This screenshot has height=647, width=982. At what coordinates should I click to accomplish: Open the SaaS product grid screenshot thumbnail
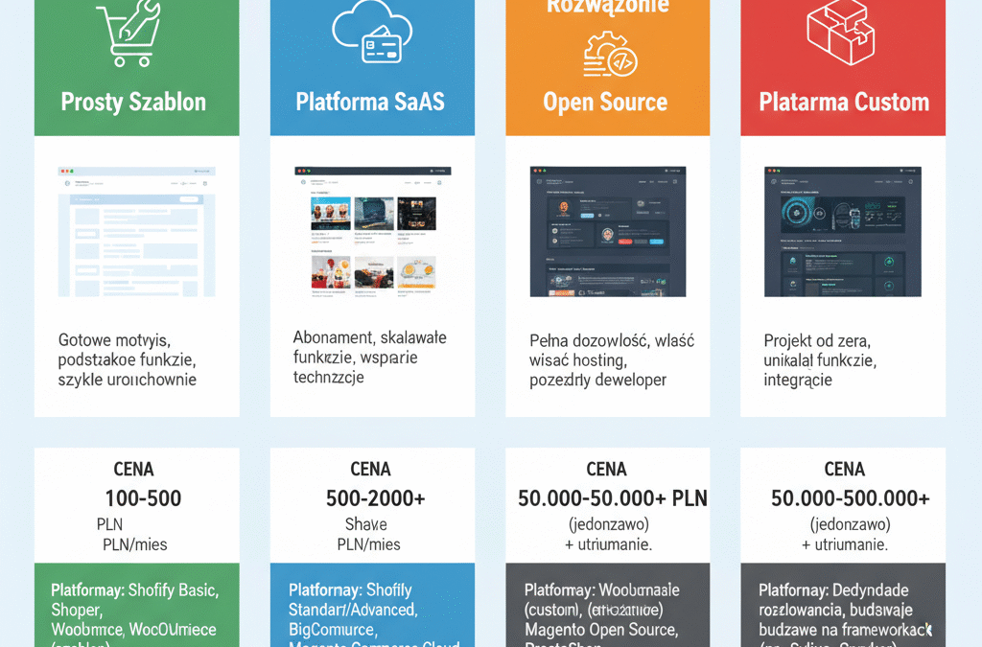372,231
